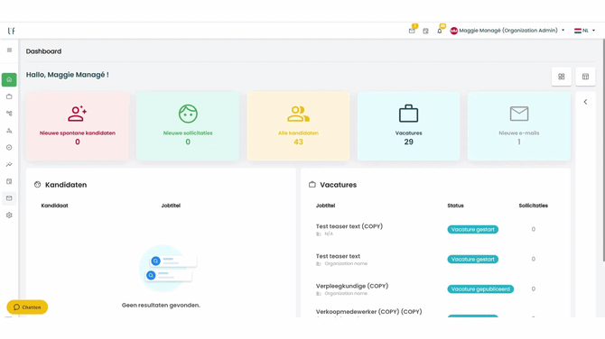This screenshot has width=605, height=339.
Task: Open Nieuwe e-mails card
Action: click(519, 126)
